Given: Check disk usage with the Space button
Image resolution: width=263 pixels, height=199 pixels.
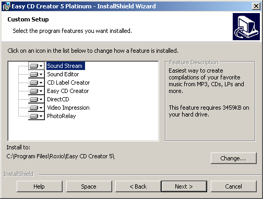Looking at the screenshot, I should click(89, 186).
